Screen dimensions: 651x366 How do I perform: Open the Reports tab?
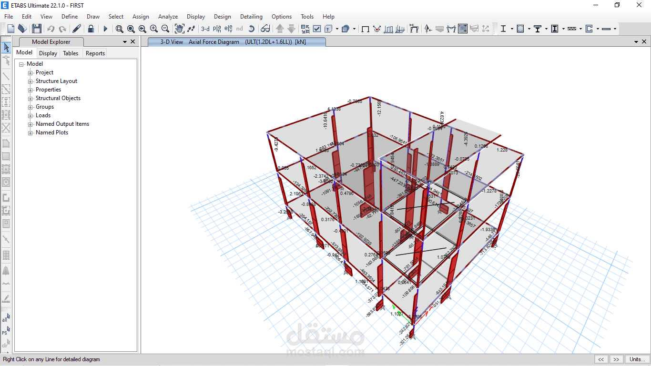click(x=95, y=53)
